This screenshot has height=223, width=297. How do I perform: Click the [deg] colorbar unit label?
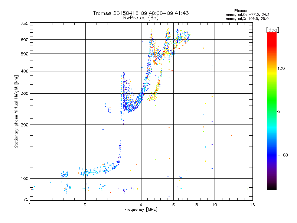(272, 29)
